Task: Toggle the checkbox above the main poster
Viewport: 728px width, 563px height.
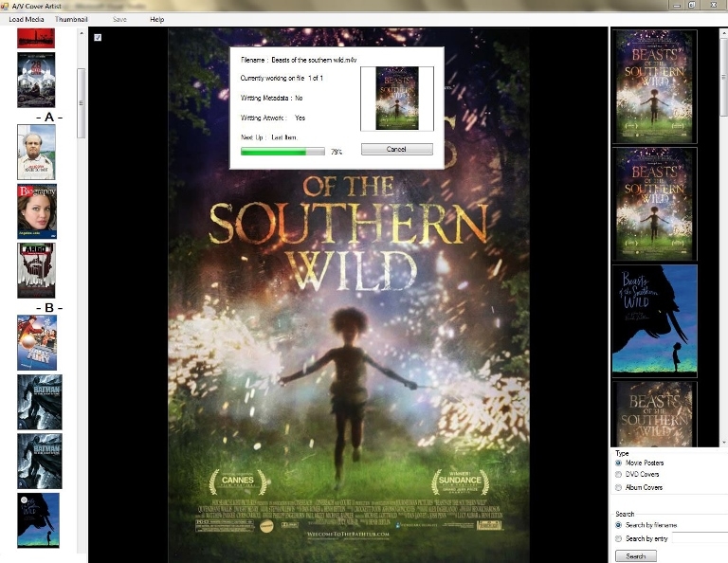Action: (x=98, y=38)
